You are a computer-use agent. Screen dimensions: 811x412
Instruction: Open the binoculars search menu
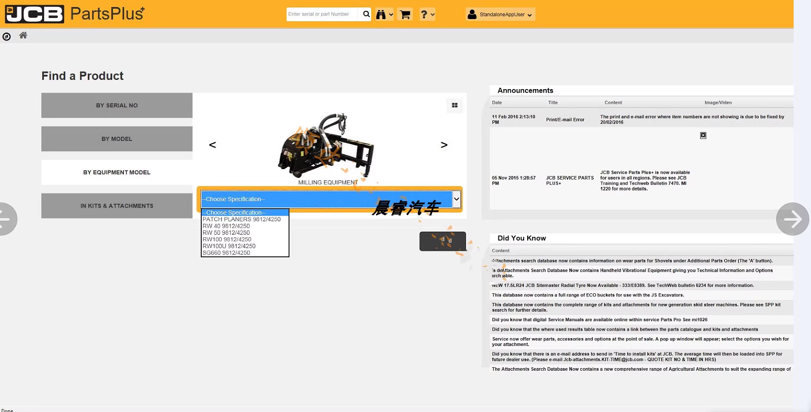click(384, 14)
